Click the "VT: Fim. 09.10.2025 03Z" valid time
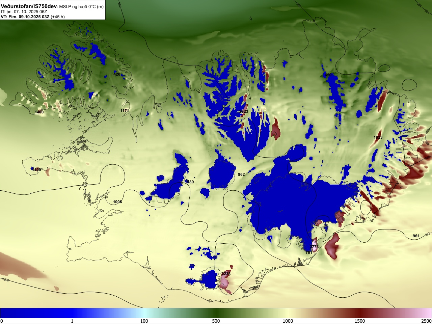This screenshot has height=324, width=432. click(x=25, y=17)
